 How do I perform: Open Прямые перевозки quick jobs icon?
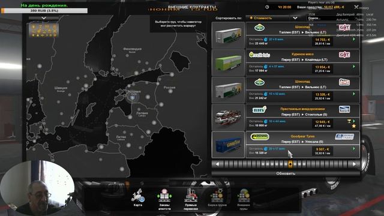191,199
